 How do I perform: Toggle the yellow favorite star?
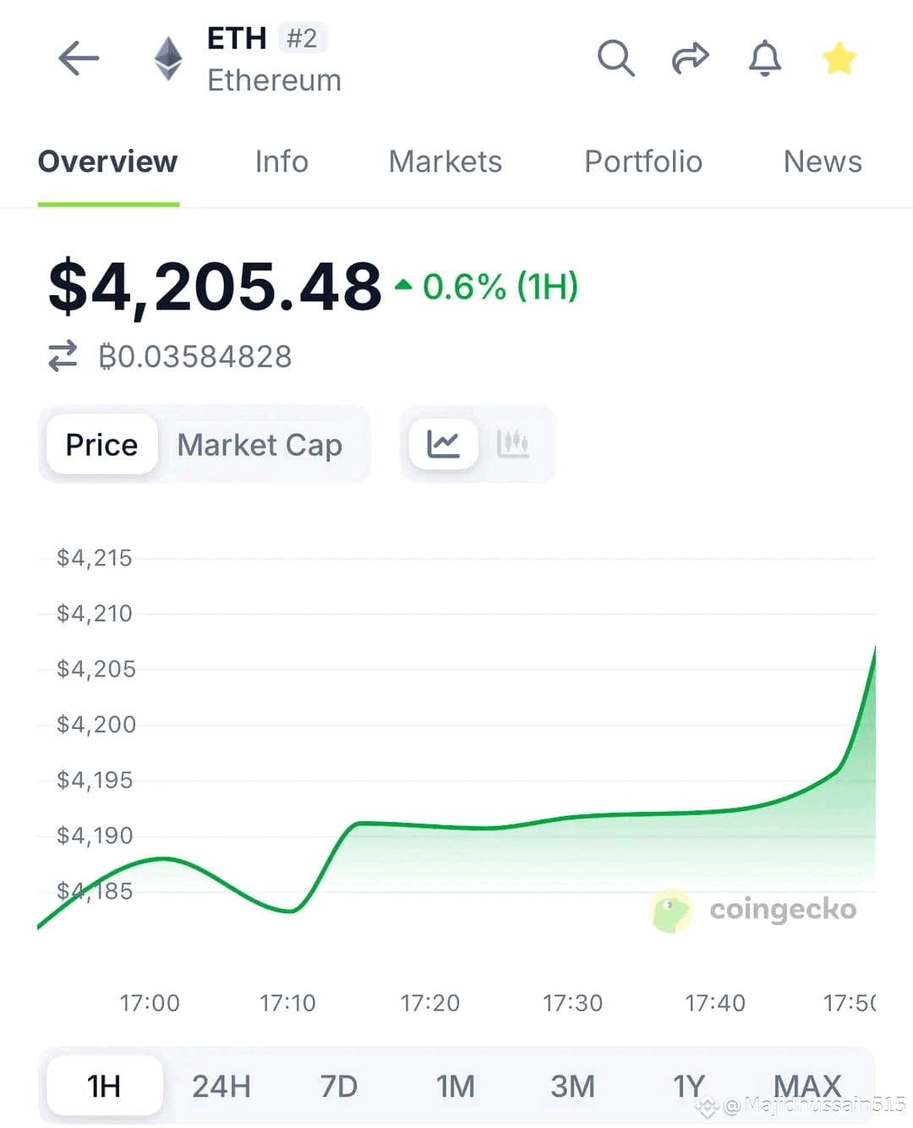pos(839,58)
